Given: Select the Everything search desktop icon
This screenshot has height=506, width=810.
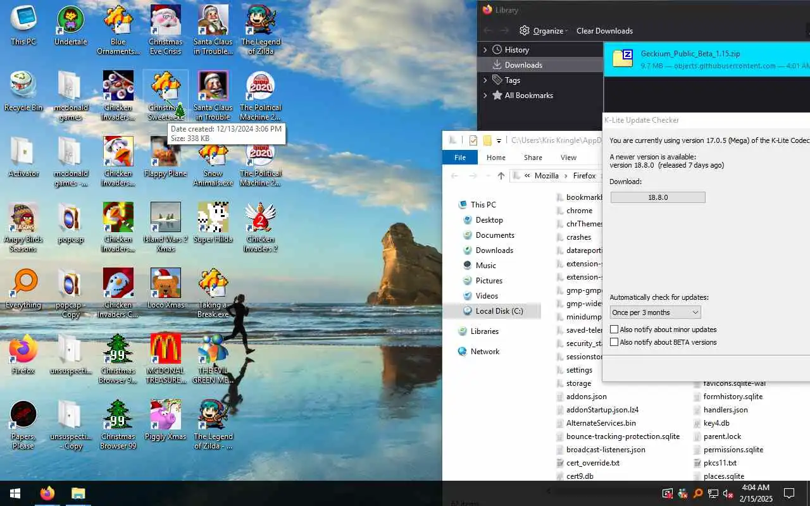Looking at the screenshot, I should point(23,289).
